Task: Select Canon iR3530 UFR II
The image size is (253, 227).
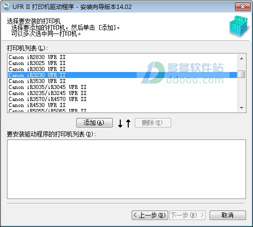Action: coord(122,81)
